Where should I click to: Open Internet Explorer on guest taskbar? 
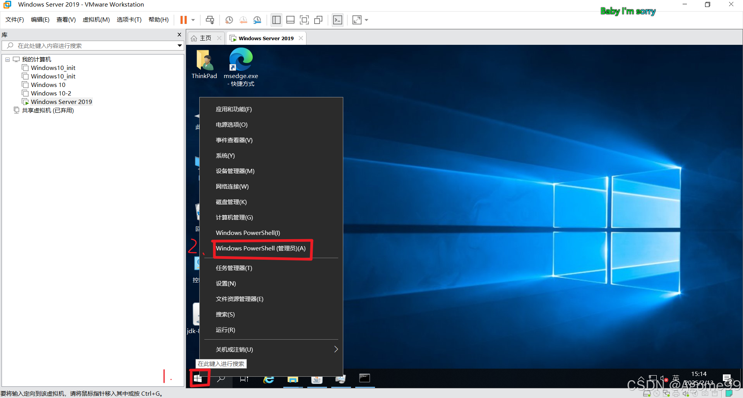(x=269, y=379)
